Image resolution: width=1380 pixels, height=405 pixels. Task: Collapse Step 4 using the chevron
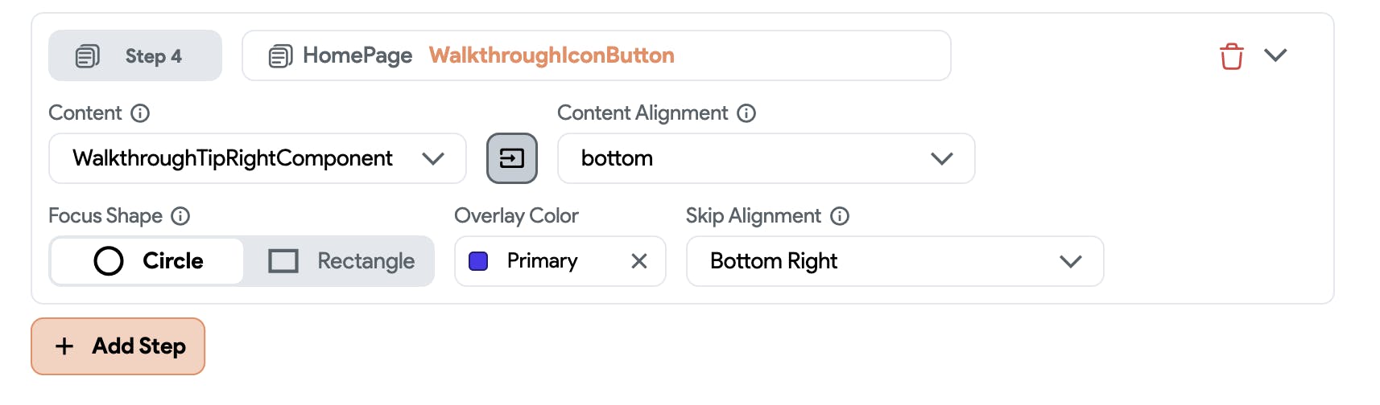click(x=1275, y=55)
